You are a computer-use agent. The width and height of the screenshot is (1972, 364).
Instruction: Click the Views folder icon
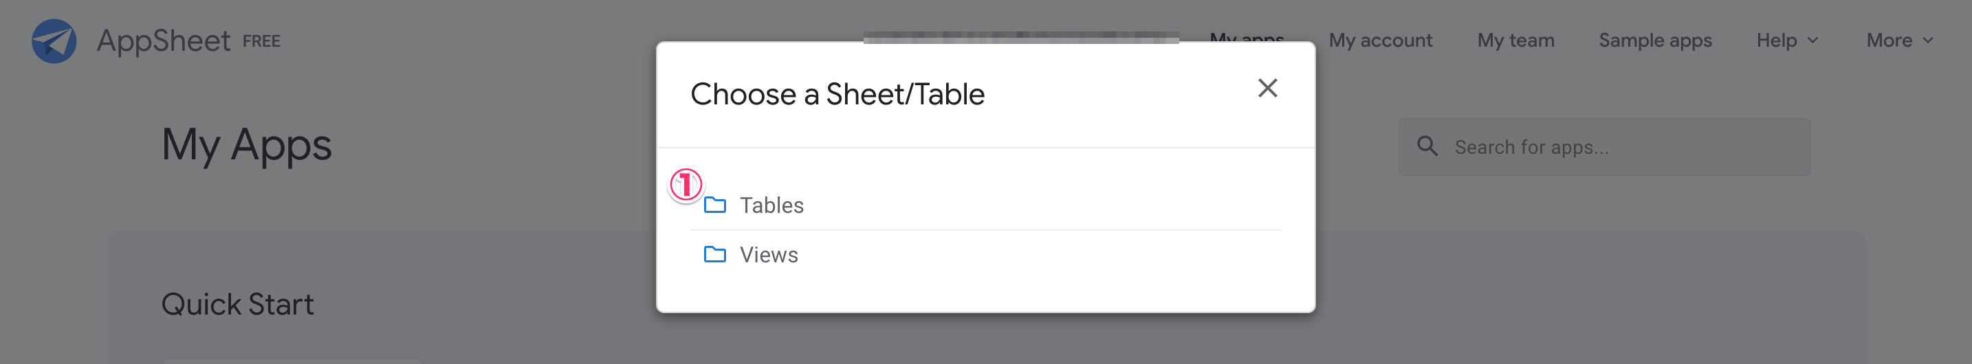tap(714, 255)
